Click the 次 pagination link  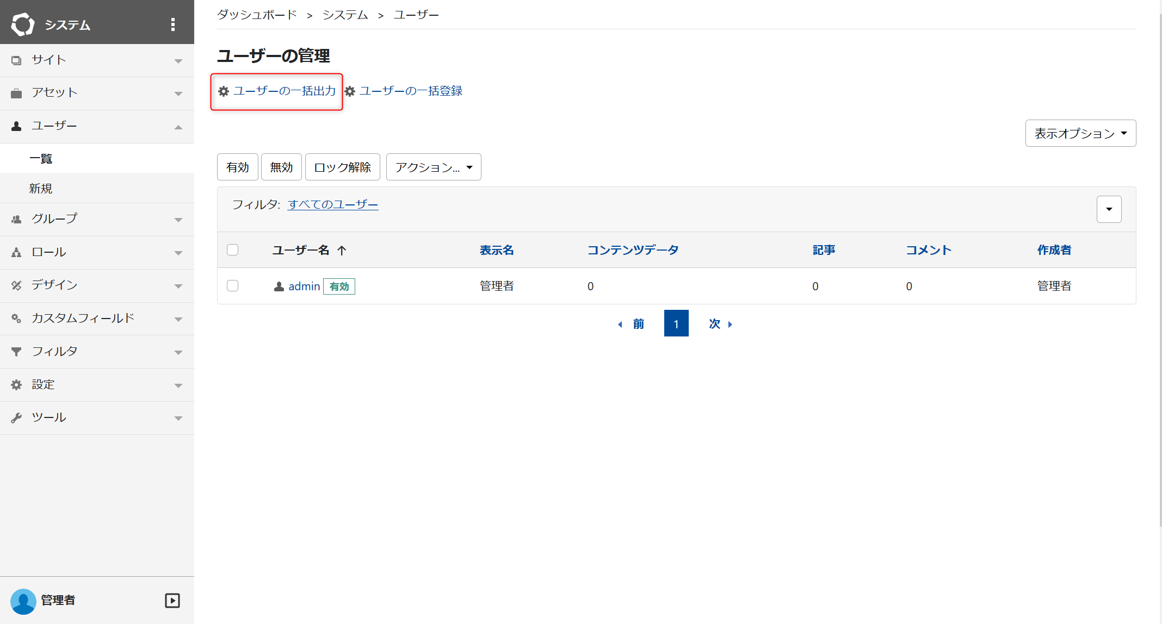click(x=714, y=324)
